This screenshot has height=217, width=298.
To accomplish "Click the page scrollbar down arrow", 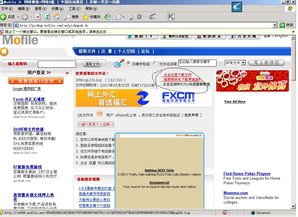I will (x=293, y=206).
